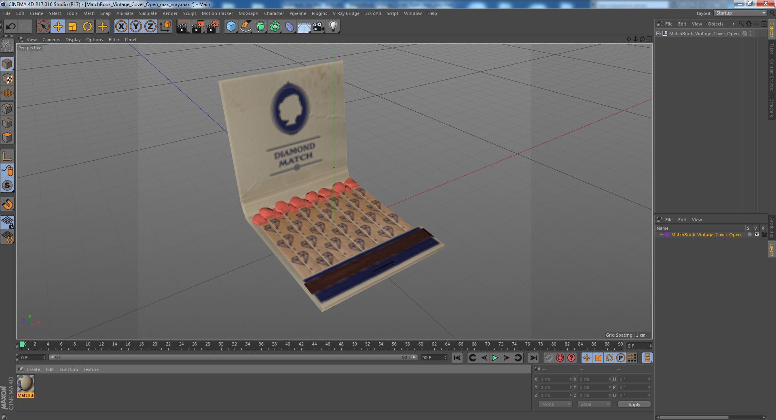Open the Simulate menu
Viewport: 776px width, 420px height.
148,13
